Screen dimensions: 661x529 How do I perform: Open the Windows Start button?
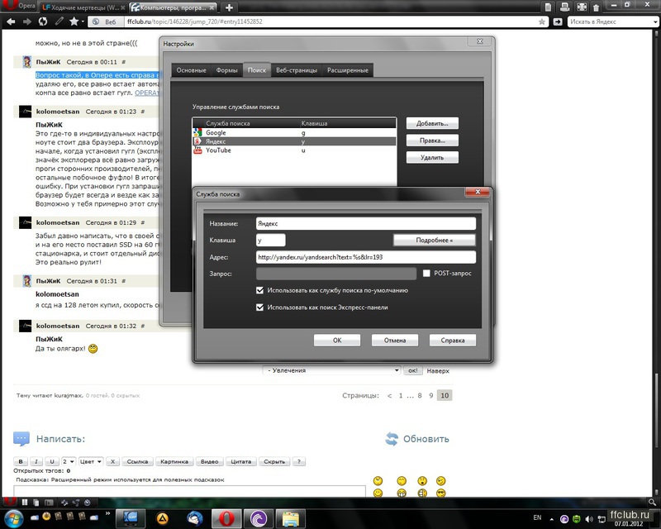point(12,517)
